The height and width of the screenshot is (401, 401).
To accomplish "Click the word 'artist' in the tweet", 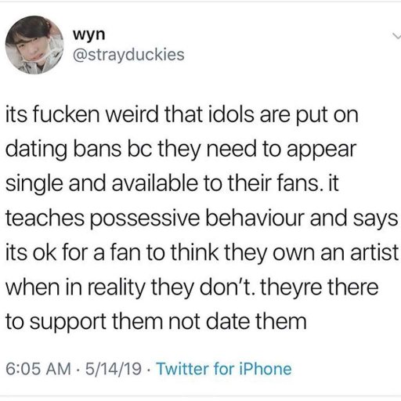I will 374,252.
